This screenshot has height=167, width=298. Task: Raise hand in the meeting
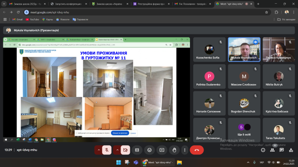coord(174,150)
